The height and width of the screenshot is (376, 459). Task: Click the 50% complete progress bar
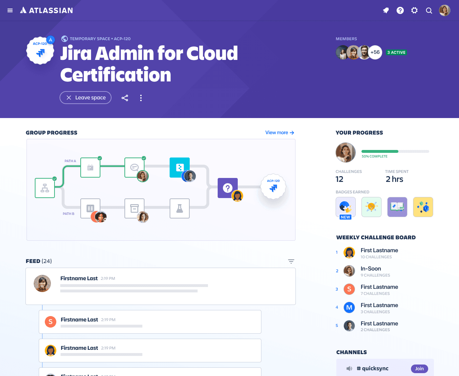coord(395,151)
